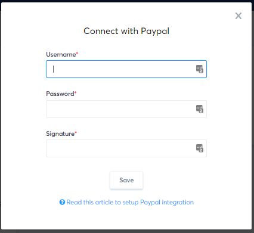The width and height of the screenshot is (254, 233).
Task: Click the gray overlay below the dialog
Action: 127,231
